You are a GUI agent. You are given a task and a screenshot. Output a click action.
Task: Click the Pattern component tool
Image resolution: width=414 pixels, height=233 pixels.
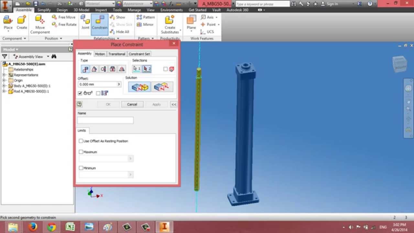146,17
